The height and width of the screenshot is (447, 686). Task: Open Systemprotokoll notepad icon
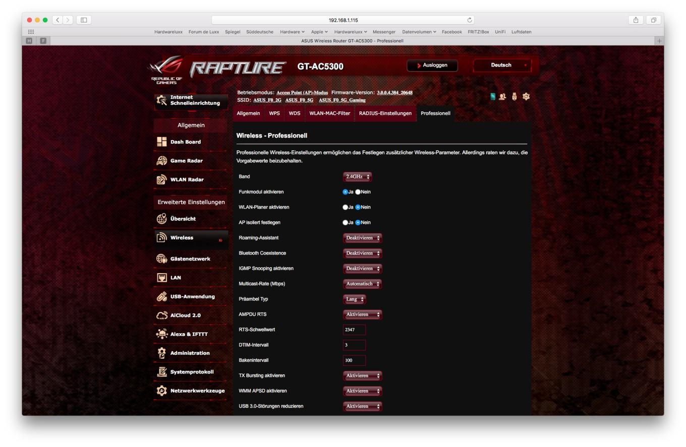(161, 372)
